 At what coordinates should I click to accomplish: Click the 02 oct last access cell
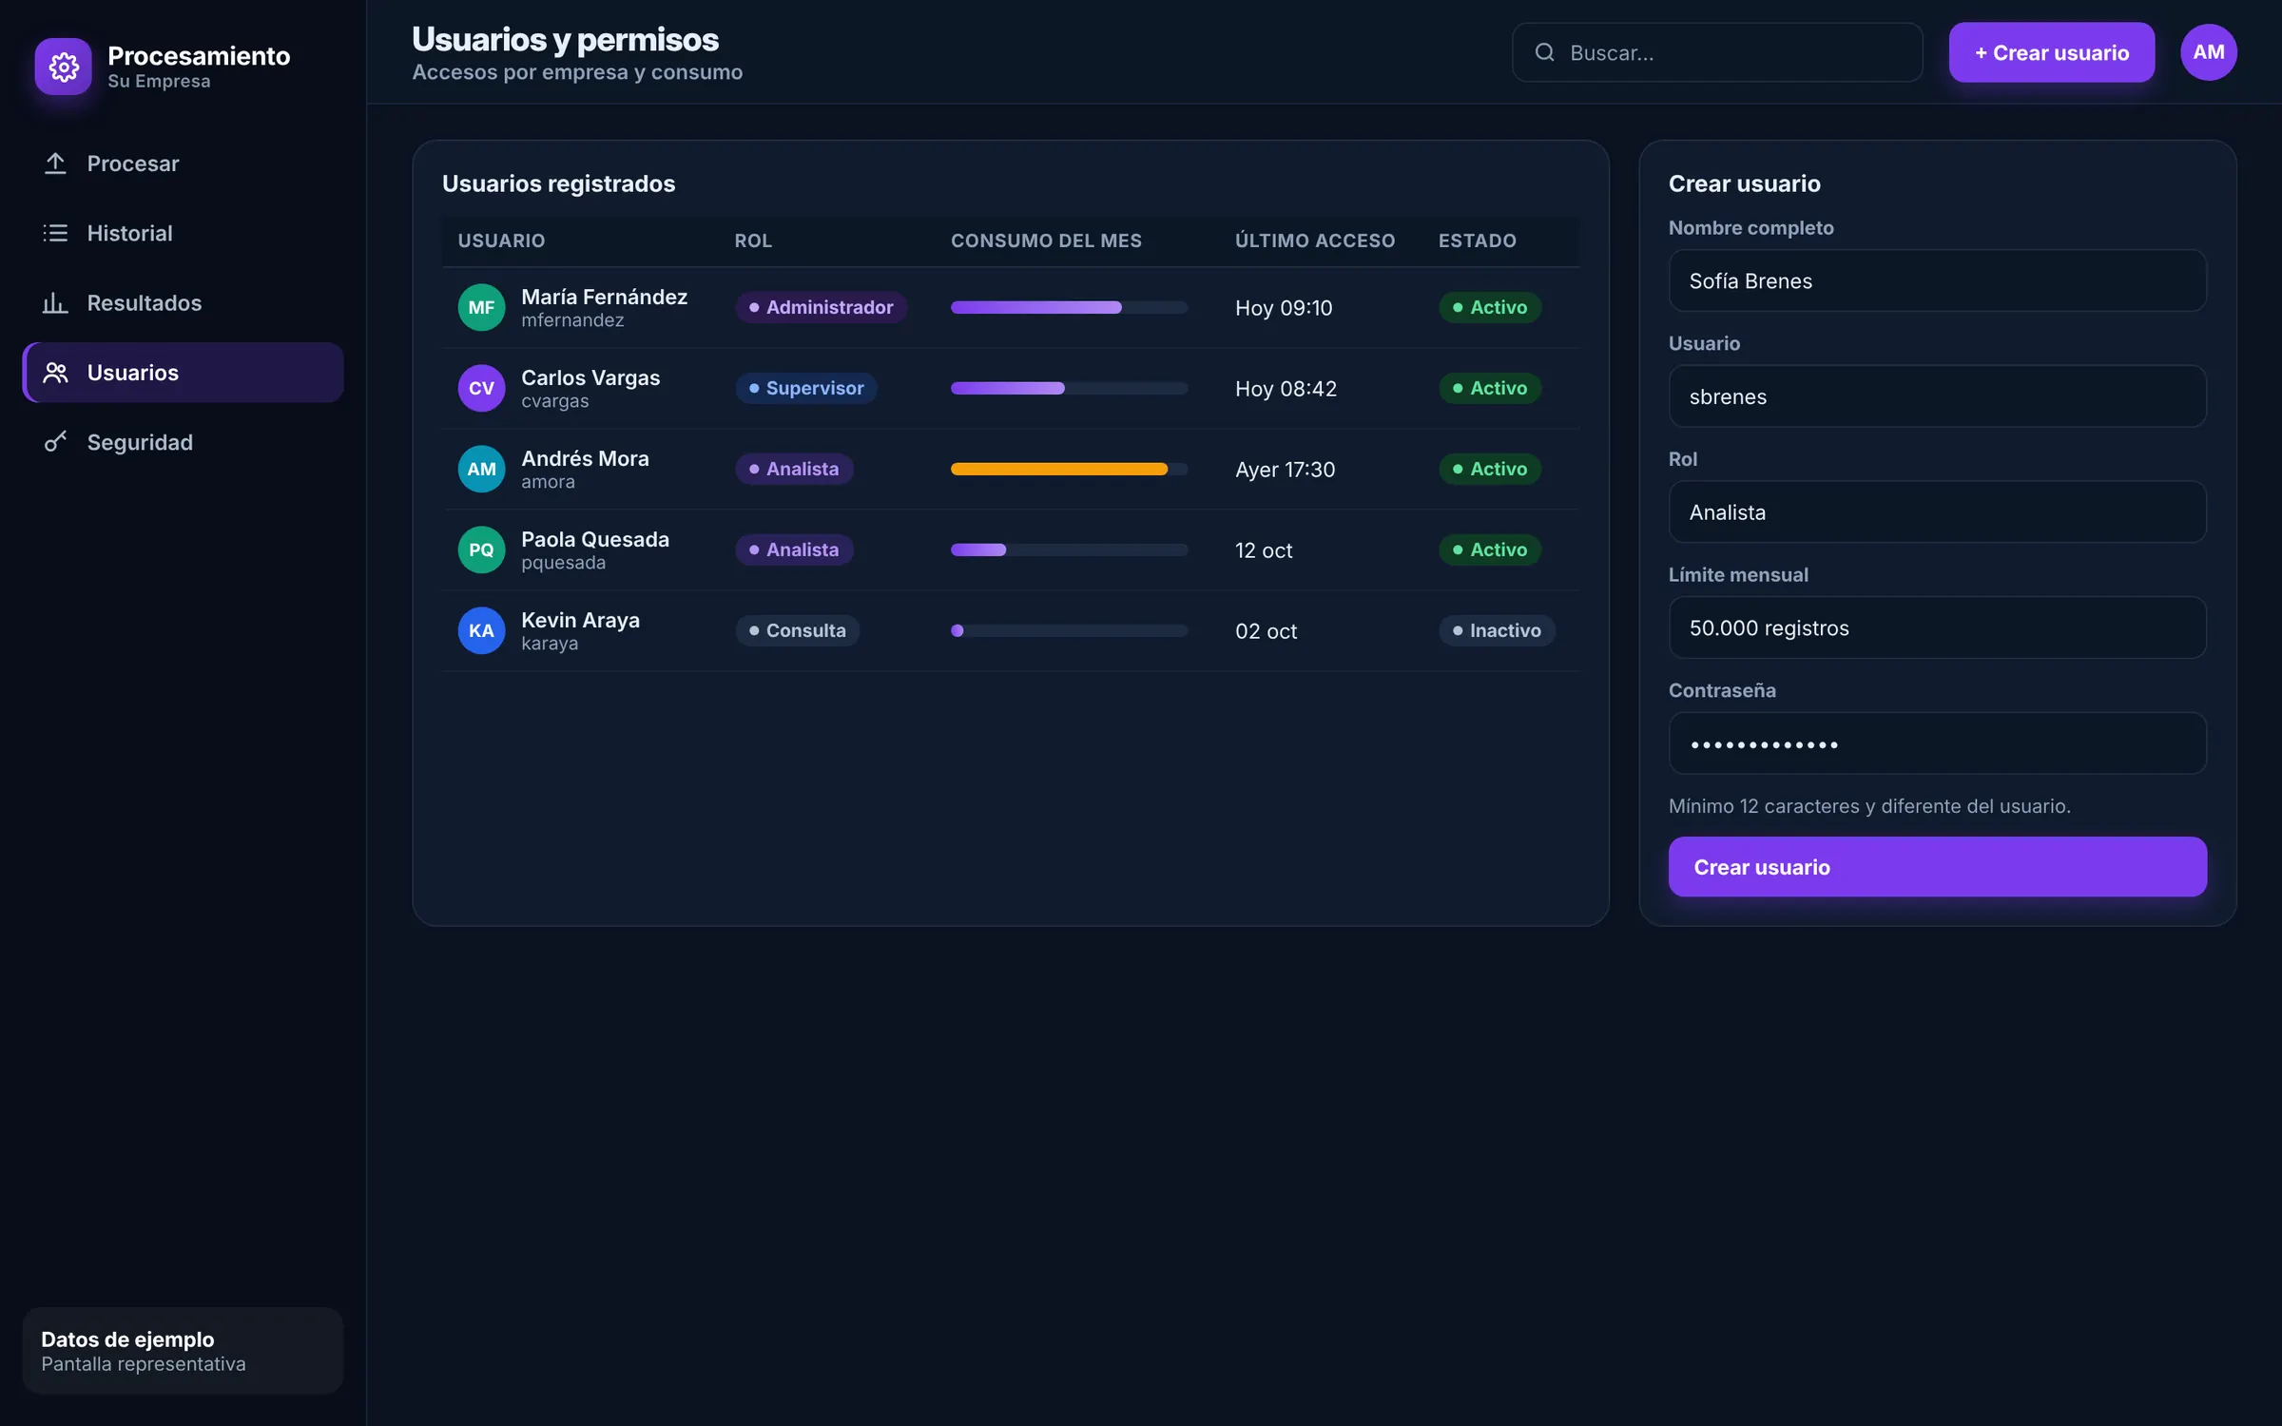pyautogui.click(x=1266, y=631)
